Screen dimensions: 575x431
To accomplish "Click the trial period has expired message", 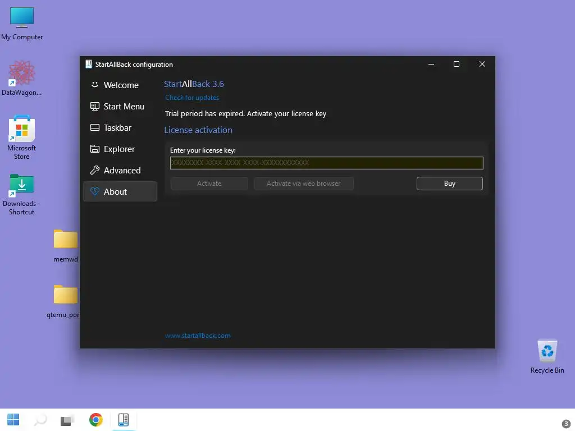I will pos(245,113).
